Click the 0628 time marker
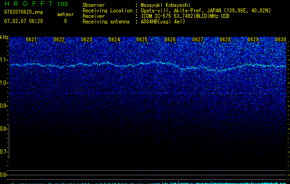Image resolution: width=290 pixels, height=184 pixels. coord(225,40)
